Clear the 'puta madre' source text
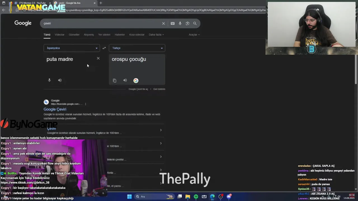Screen dimensions: 358x201 click(x=98, y=58)
